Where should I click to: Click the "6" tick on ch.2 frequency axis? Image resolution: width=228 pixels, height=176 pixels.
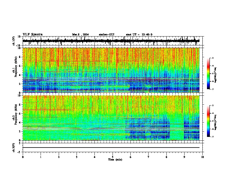coord(20,113)
